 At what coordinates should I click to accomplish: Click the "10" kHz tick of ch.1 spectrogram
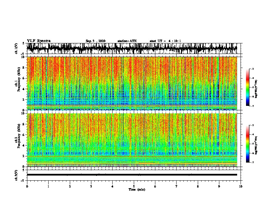[x=23, y=57]
